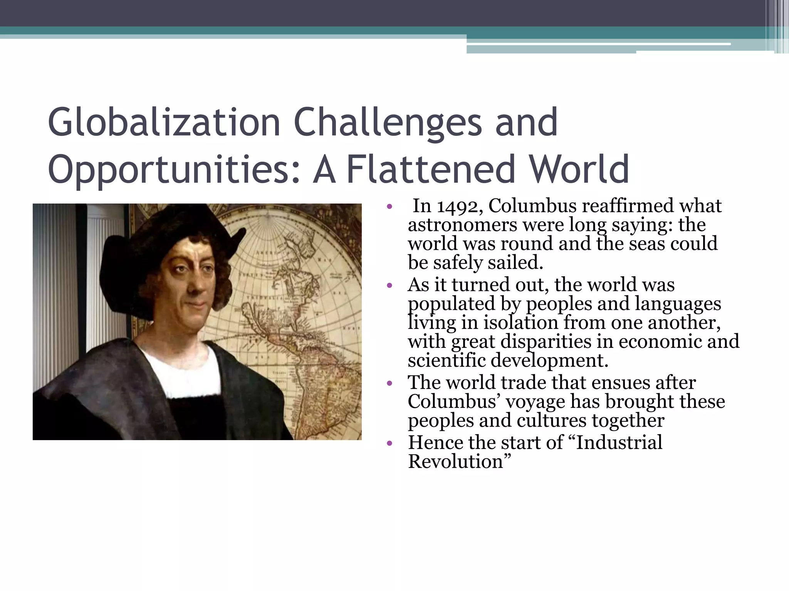Click line 'with great disparities in economic and'

574,341
